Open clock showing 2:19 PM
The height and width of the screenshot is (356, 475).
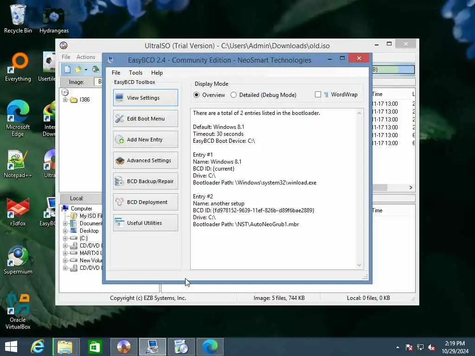455,347
